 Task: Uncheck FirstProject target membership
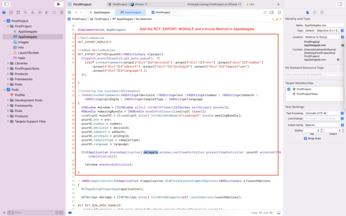(289, 89)
